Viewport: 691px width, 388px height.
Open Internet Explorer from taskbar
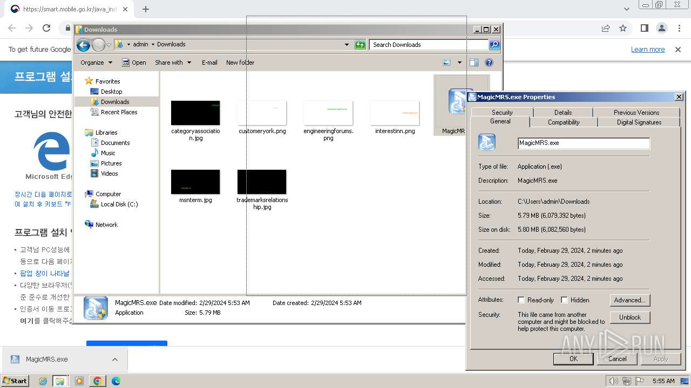pyautogui.click(x=43, y=381)
